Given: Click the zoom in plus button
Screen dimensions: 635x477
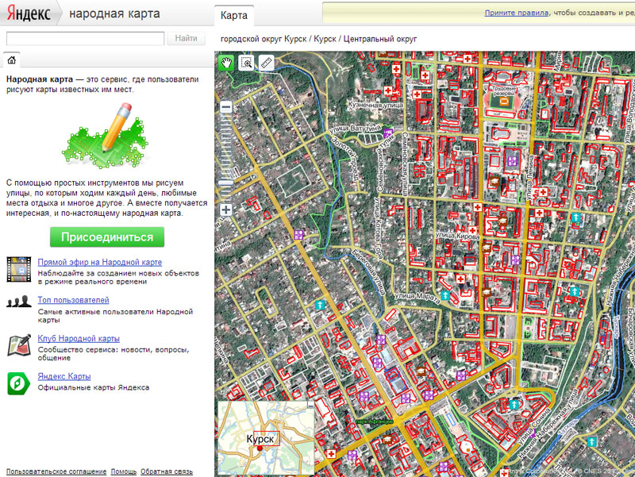Looking at the screenshot, I should (x=226, y=210).
